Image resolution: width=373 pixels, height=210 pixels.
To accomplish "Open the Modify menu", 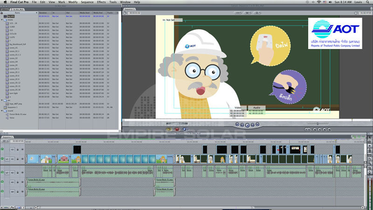I will tap(73, 2).
